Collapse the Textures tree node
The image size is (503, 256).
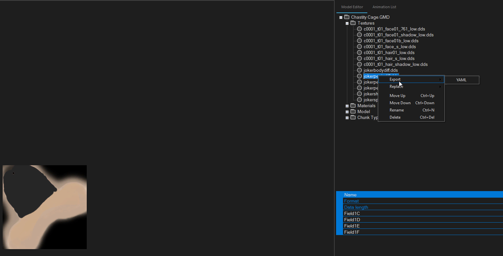347,23
